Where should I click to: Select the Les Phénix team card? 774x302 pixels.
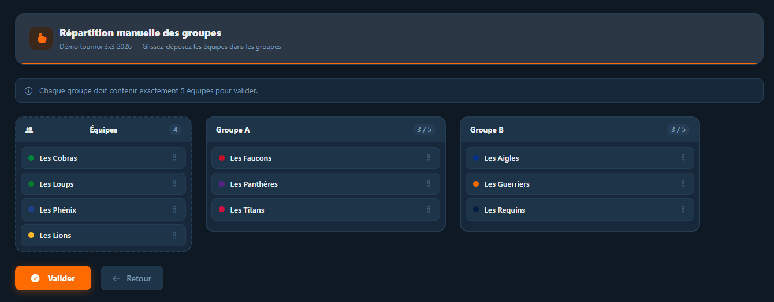pyautogui.click(x=103, y=210)
